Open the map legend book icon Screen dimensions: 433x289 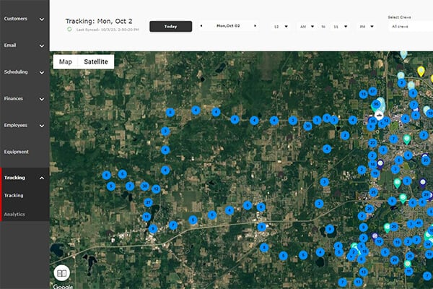[62, 273]
